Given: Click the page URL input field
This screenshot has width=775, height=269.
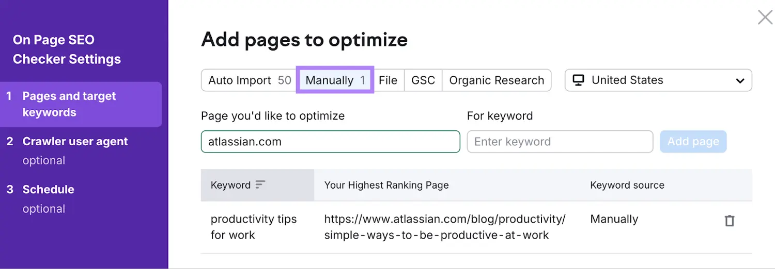Looking at the screenshot, I should [x=330, y=142].
